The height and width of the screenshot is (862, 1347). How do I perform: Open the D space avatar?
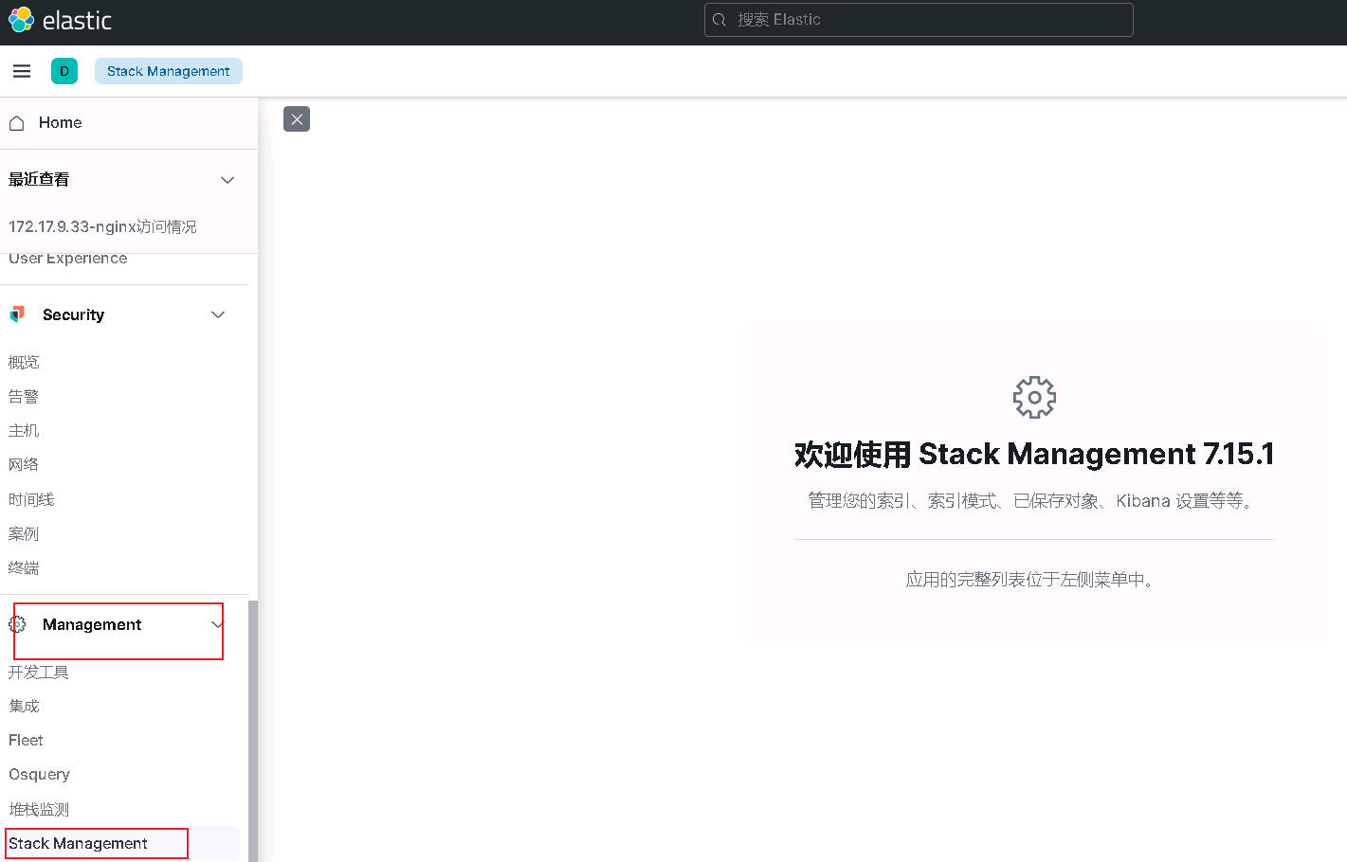click(64, 71)
